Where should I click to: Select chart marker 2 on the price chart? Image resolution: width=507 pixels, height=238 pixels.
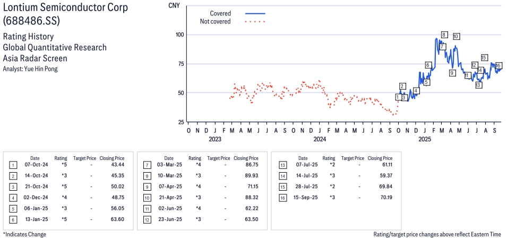coord(402,87)
